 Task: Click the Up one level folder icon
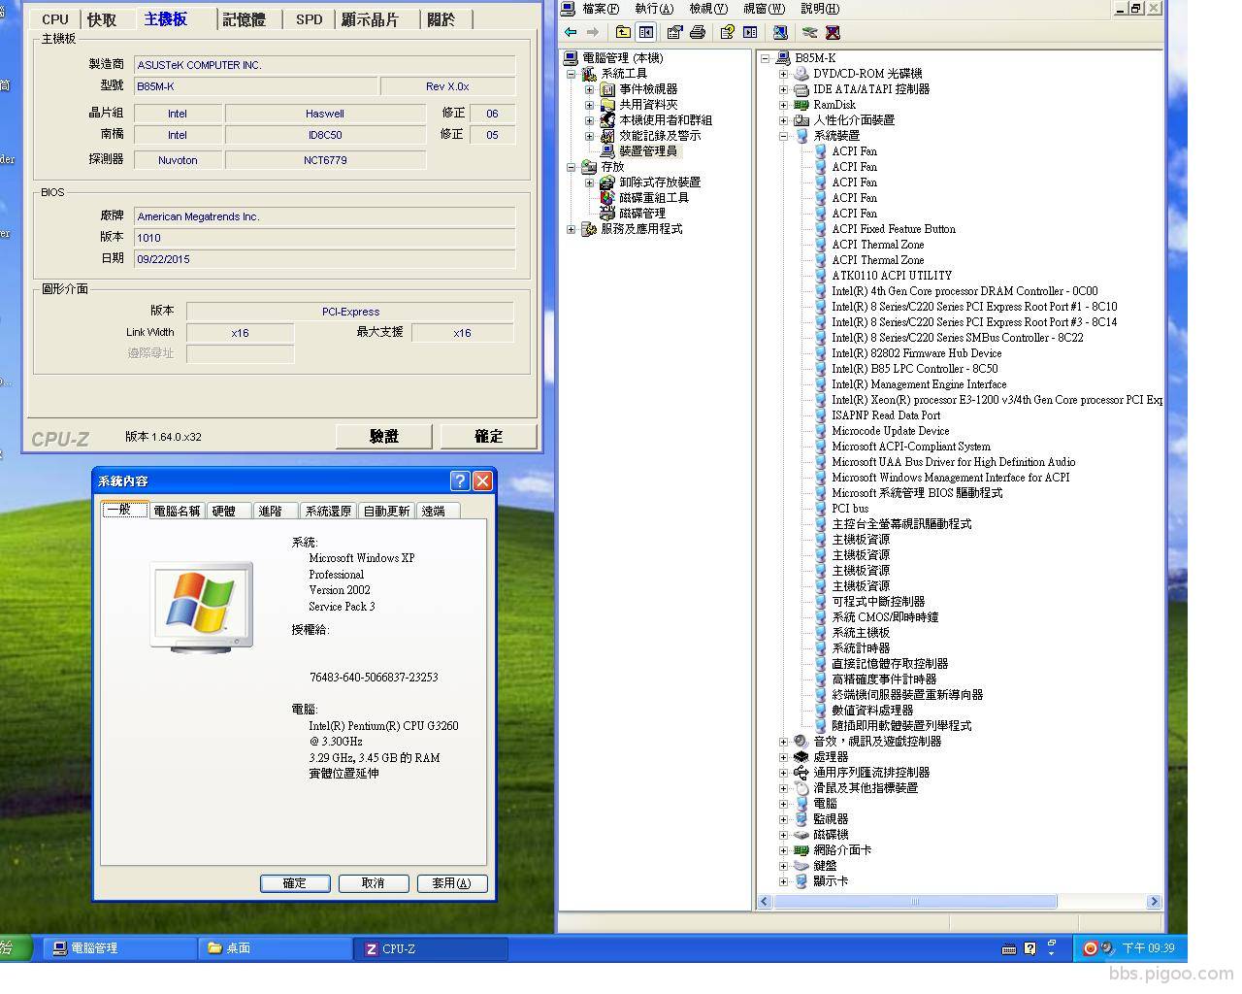[623, 32]
